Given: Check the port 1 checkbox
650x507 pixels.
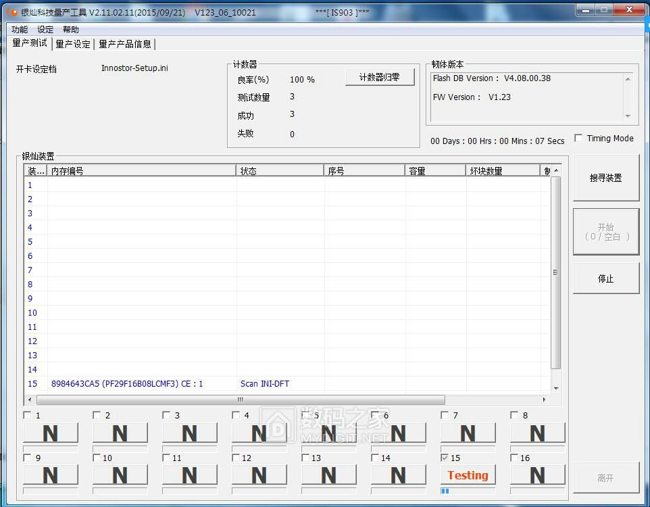Looking at the screenshot, I should click(28, 416).
